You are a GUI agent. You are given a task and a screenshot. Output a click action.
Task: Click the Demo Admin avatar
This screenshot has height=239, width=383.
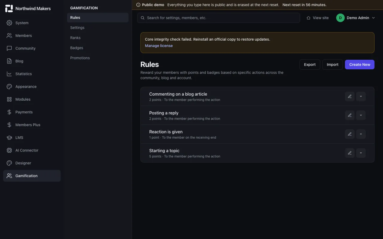[340, 18]
